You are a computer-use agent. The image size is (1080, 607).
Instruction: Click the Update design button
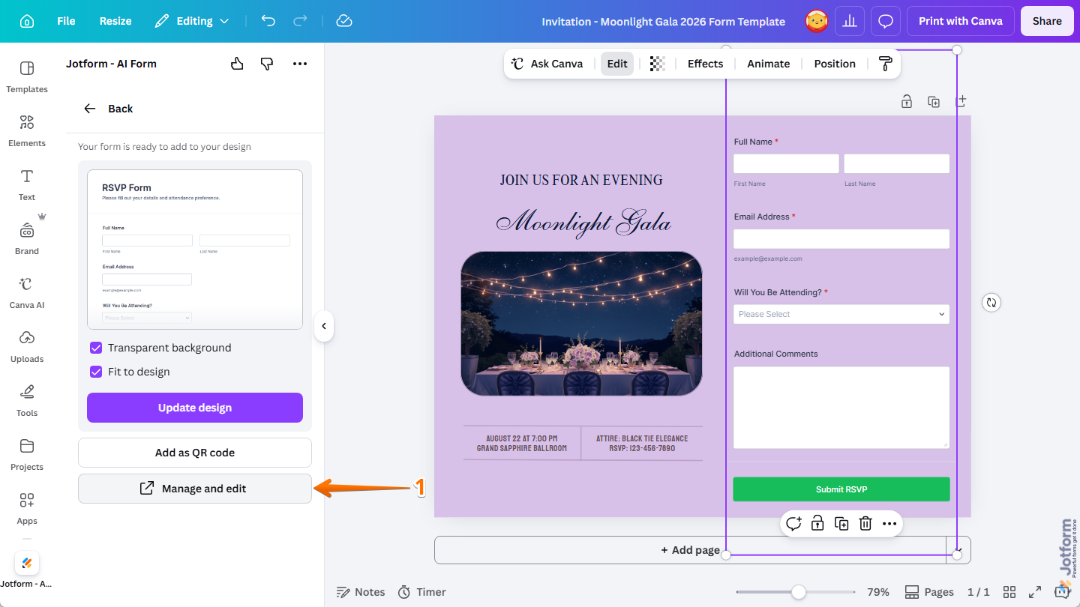pyautogui.click(x=195, y=408)
